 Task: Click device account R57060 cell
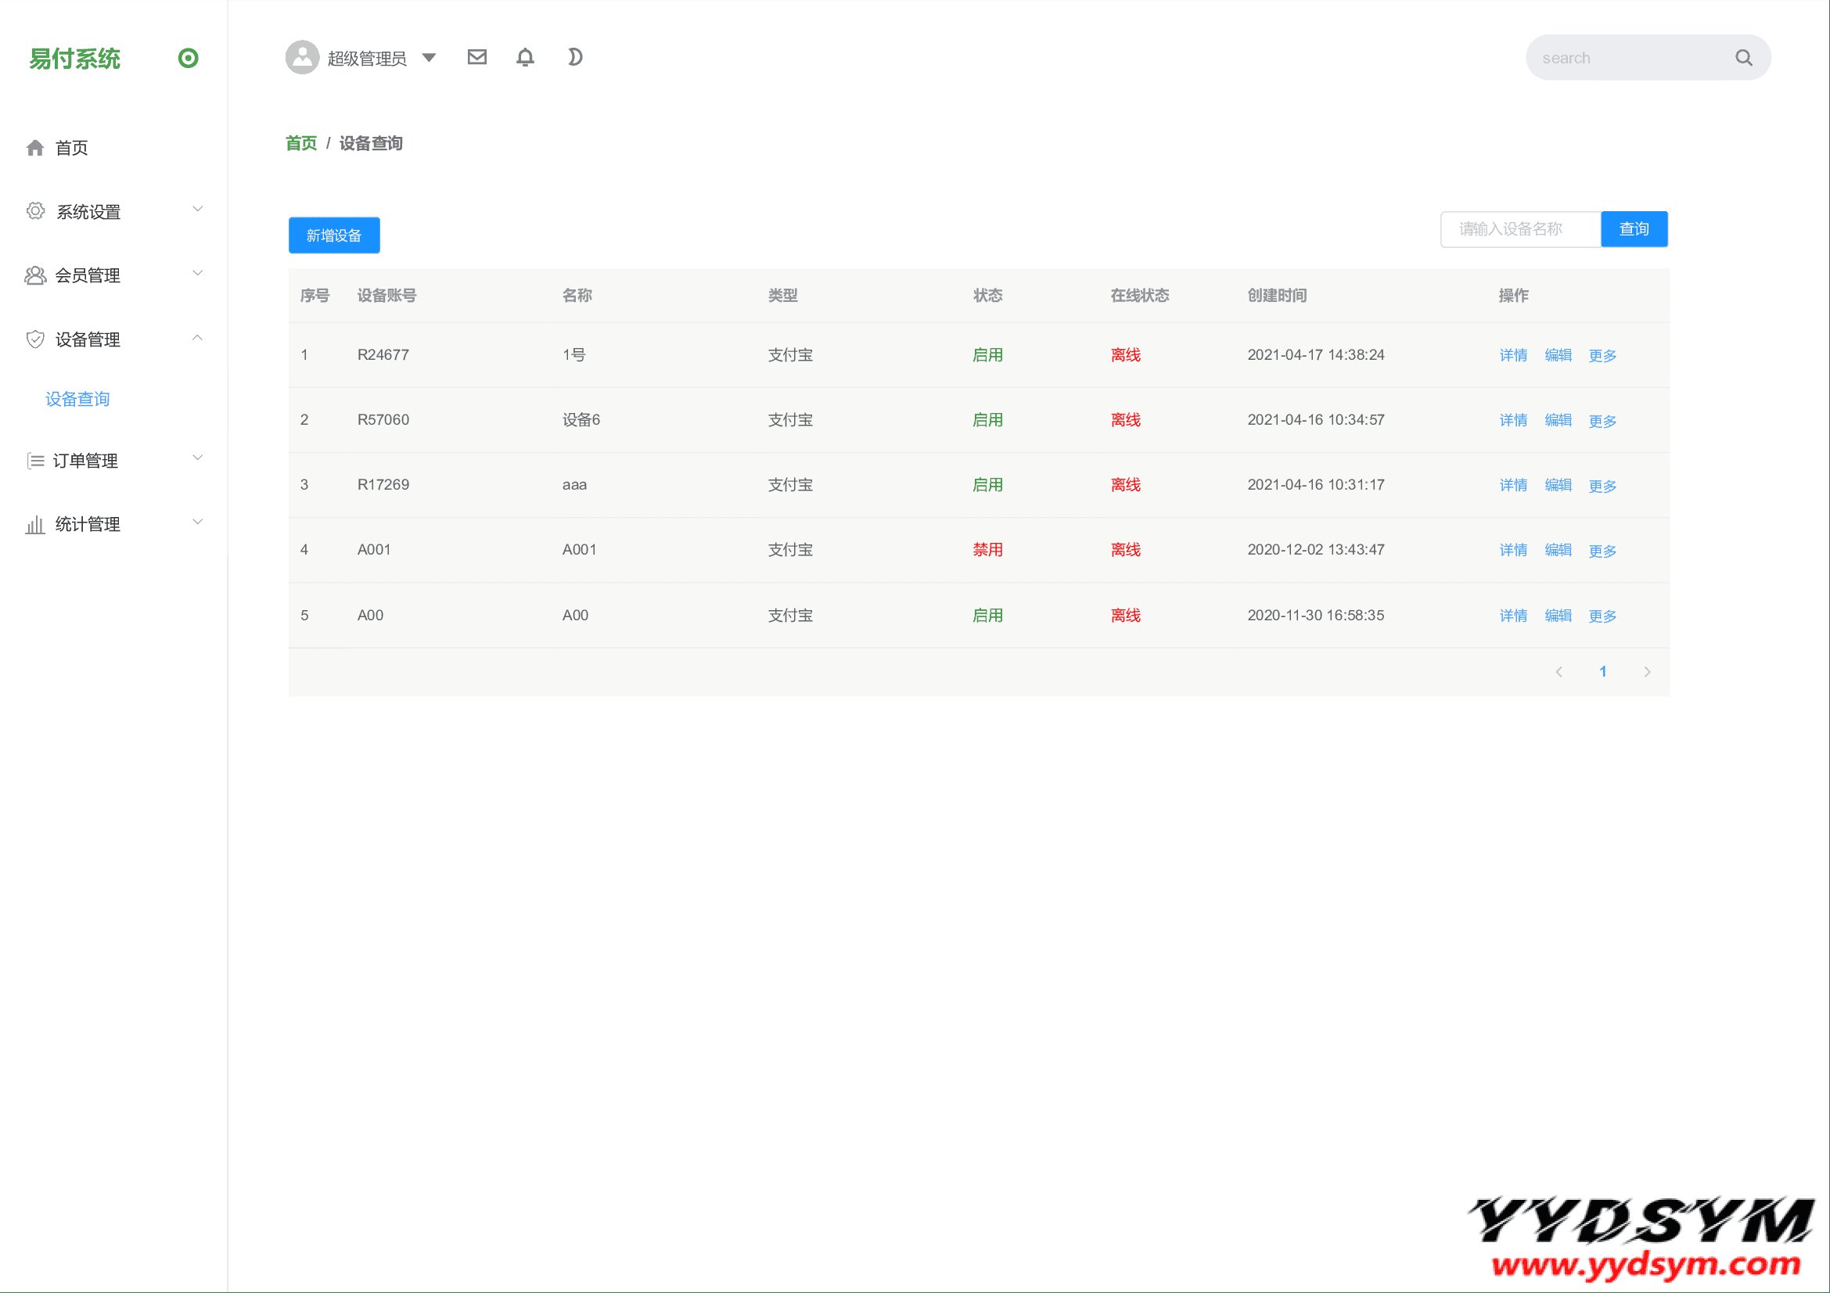point(383,420)
